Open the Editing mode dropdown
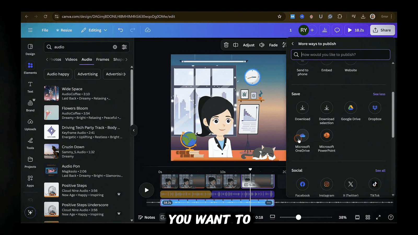This screenshot has width=418, height=235. pos(94,30)
